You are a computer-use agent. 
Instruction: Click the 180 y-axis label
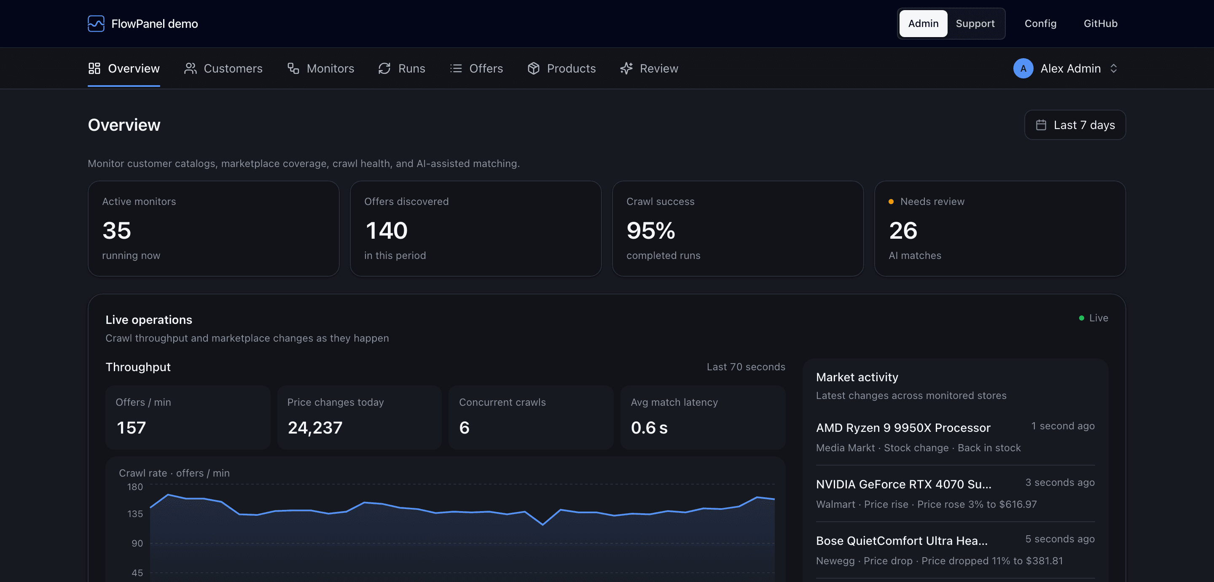[135, 487]
